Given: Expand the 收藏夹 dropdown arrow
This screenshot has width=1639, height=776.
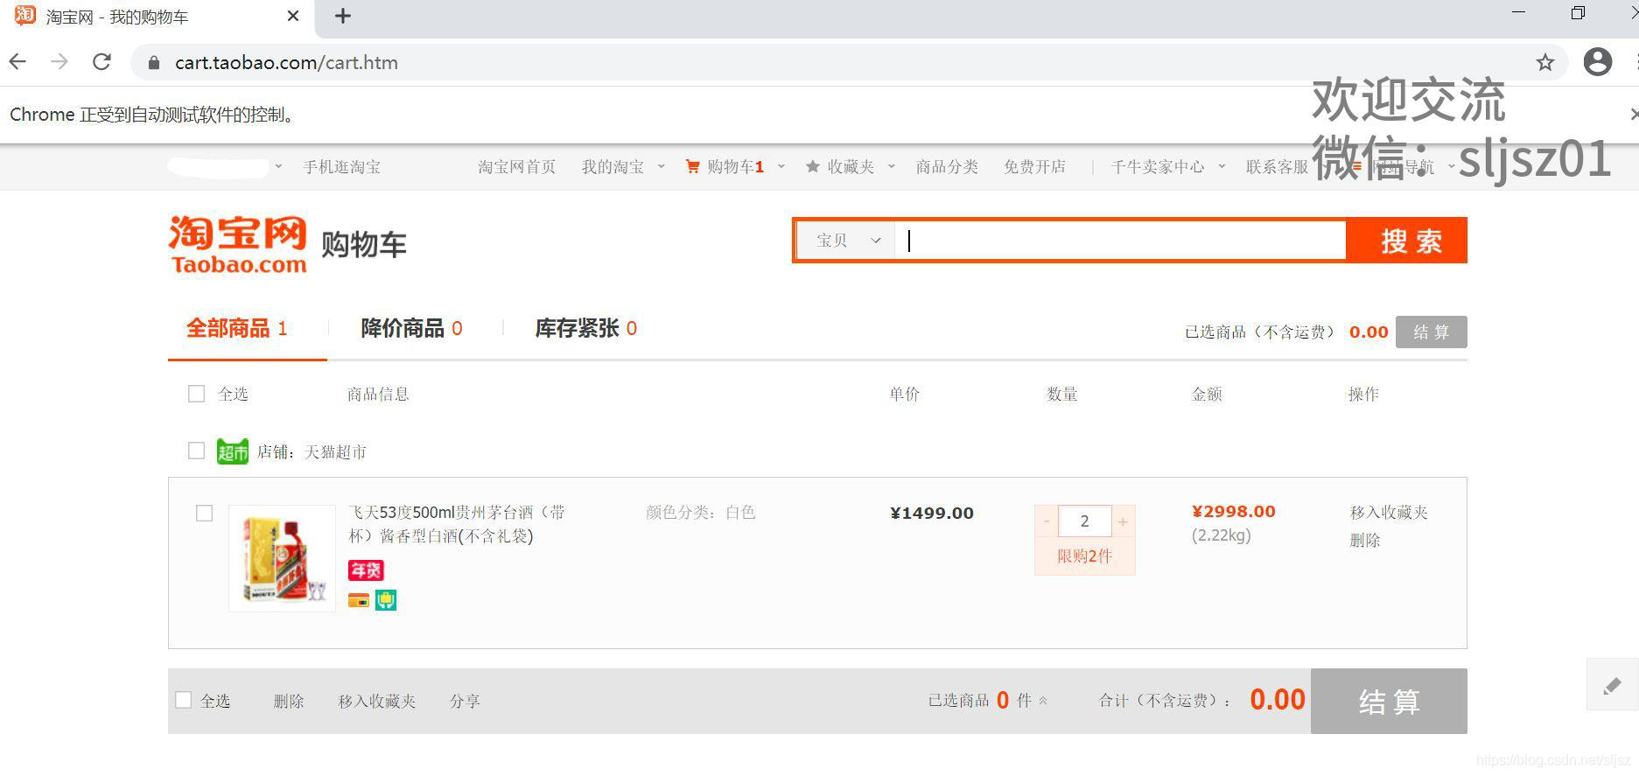Looking at the screenshot, I should 891,165.
